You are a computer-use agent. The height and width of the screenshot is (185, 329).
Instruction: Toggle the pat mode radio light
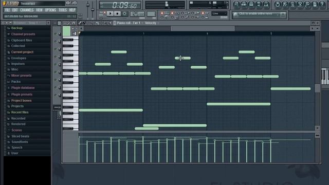pos(104,12)
